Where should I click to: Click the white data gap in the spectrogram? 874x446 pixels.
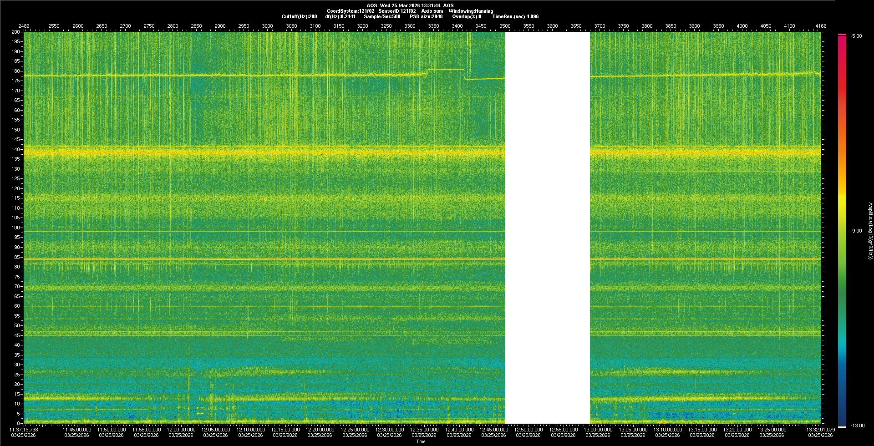547,228
